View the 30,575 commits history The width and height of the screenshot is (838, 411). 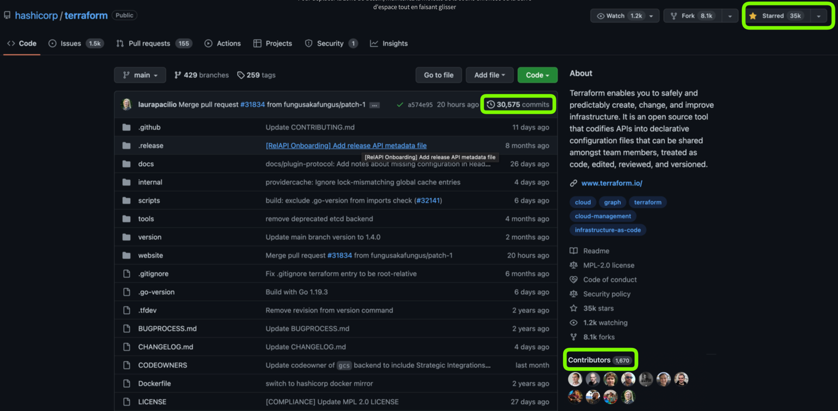click(518, 105)
